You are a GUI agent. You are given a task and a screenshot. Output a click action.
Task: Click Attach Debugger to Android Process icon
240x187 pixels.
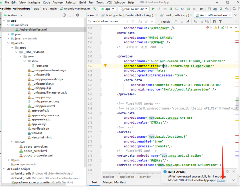coord(189,9)
